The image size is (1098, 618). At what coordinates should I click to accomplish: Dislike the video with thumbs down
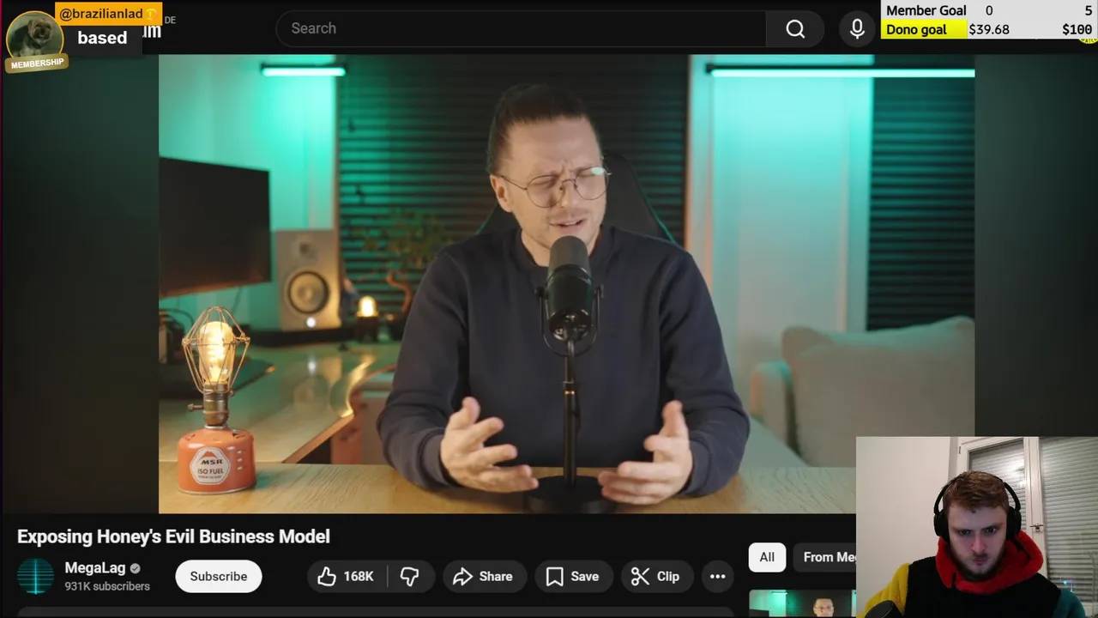click(410, 577)
